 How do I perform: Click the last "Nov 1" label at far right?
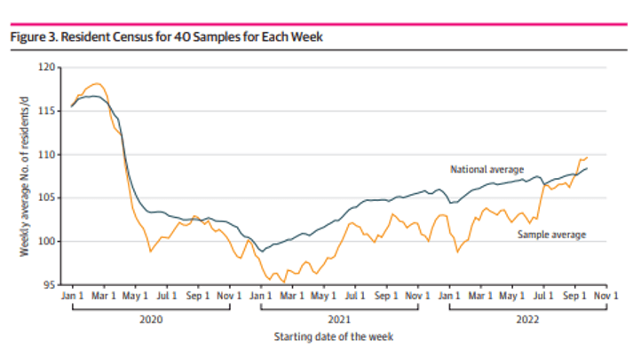pyautogui.click(x=605, y=297)
